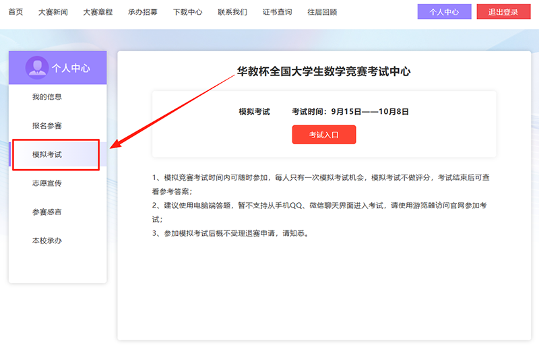Viewport: 539px width, 345px height.
Task: Click the 华教杯全国大学生数学竞赛考试中心 heading
Action: coord(323,71)
